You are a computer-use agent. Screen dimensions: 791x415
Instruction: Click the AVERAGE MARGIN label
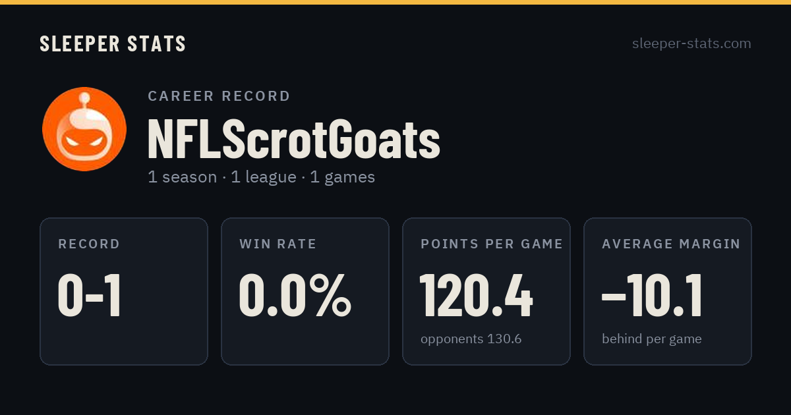(671, 244)
